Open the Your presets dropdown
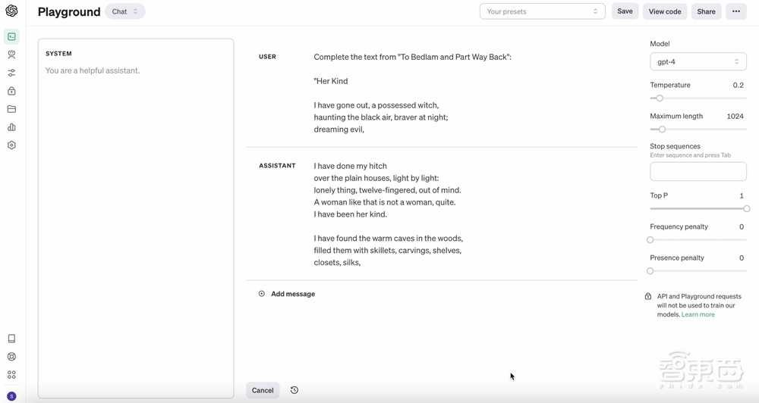Viewport: 759px width, 403px height. (542, 11)
